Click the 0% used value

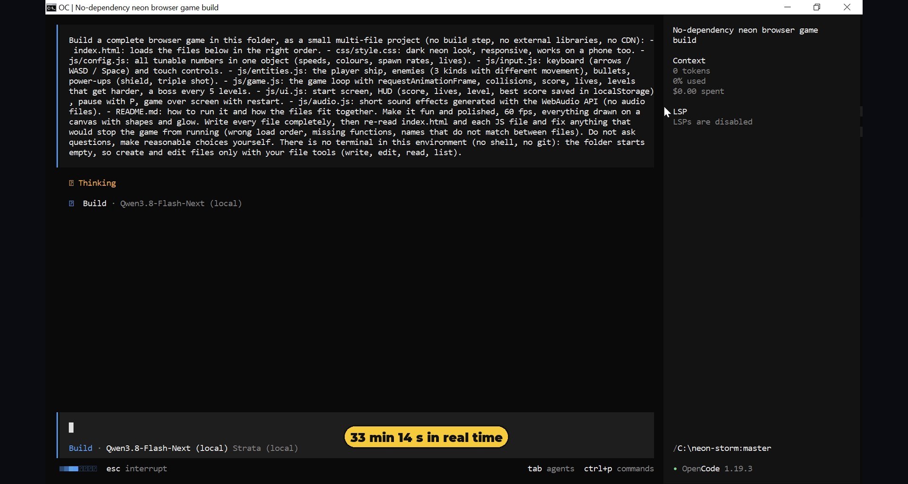coord(689,81)
